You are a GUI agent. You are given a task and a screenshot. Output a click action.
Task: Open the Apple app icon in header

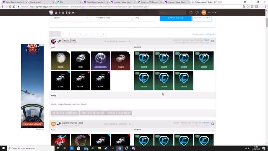click(x=56, y=13)
